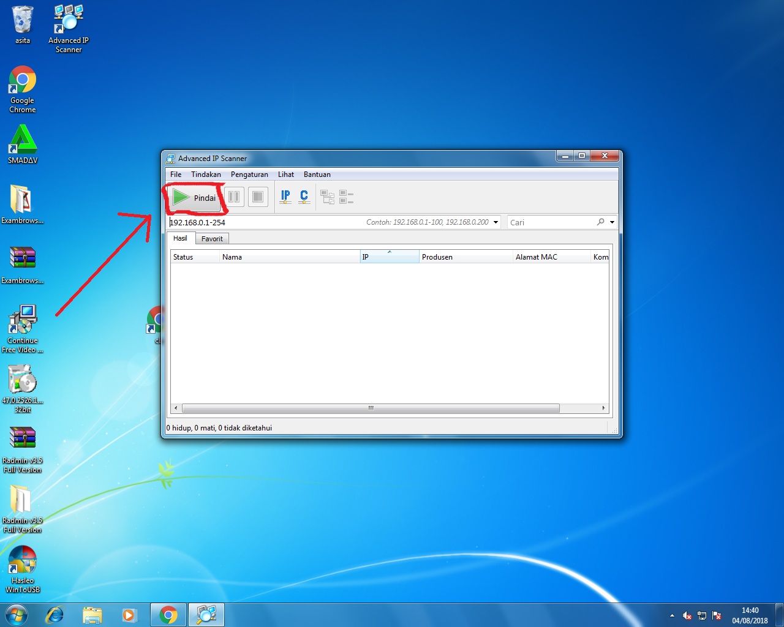Screen dimensions: 784x627
Task: Click the expand all tree icon
Action: (327, 197)
